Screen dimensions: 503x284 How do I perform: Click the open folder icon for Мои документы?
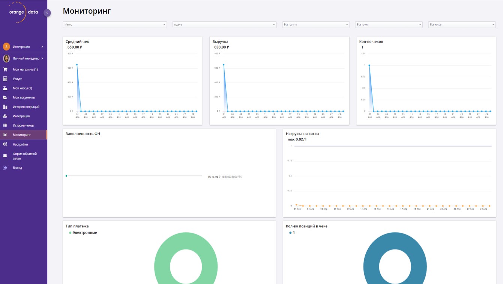coord(5,97)
